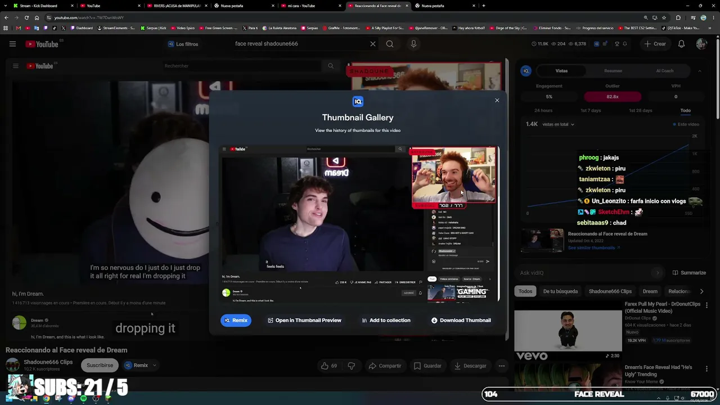The width and height of the screenshot is (720, 405).
Task: Open the Crear menu
Action: [x=655, y=44]
